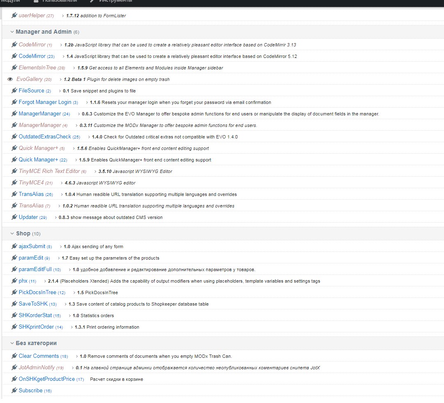Open the SHKprintOrder plugin
This screenshot has height=403, width=444.
(36, 327)
